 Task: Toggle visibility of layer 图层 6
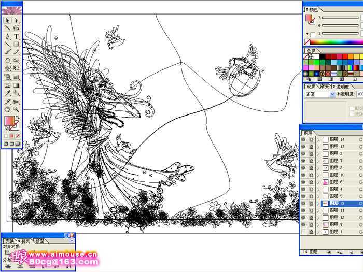click(303, 182)
